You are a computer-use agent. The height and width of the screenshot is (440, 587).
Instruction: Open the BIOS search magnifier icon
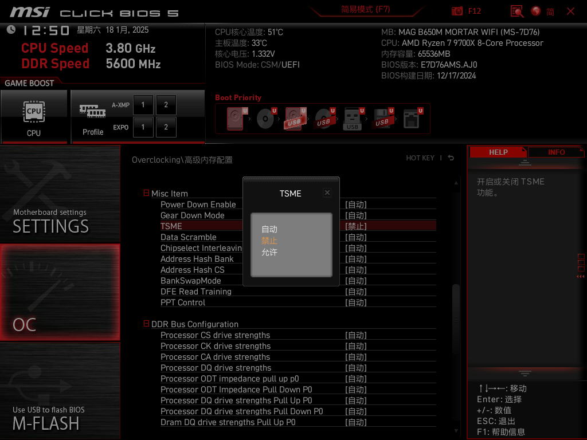point(517,11)
